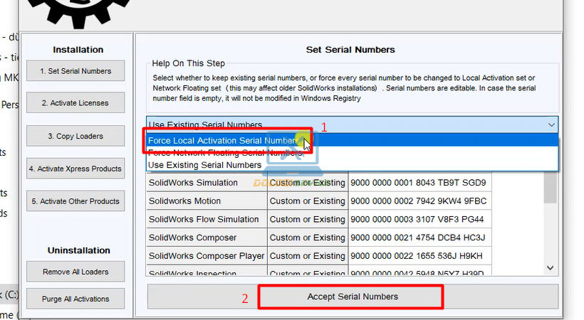The image size is (584, 320).
Task: Click the scroll down arrow of the table
Action: coord(551,267)
